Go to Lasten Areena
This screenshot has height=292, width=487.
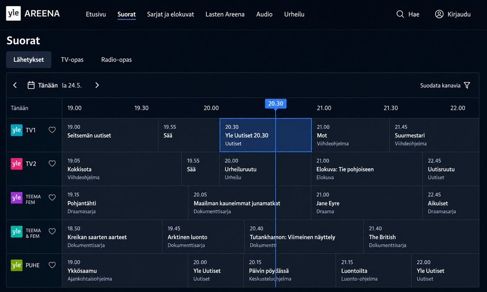pyautogui.click(x=225, y=14)
